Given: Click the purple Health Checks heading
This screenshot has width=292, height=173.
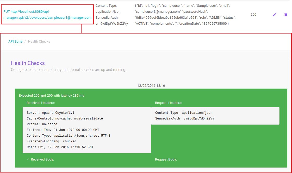Looking at the screenshot, I should tap(28, 63).
